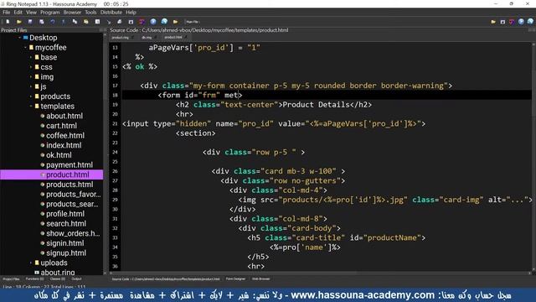Select search.html in the project tree

point(66,224)
